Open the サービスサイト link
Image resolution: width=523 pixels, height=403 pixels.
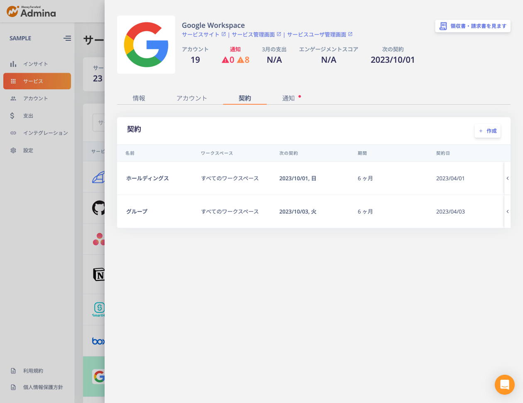pos(200,34)
